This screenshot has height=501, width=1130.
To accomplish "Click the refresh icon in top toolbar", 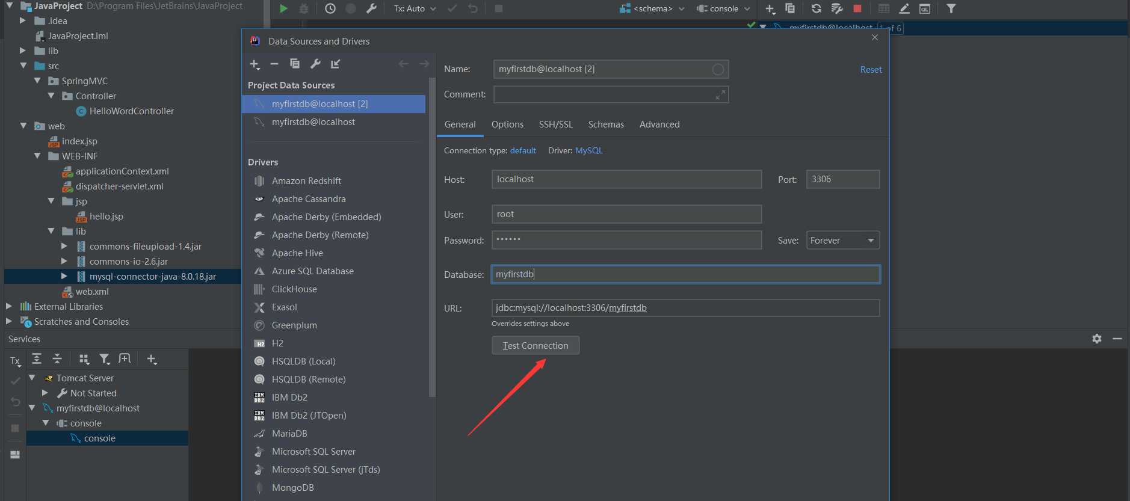I will click(x=816, y=8).
